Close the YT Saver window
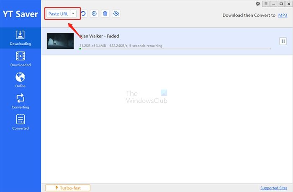293x192 pixels. [x=289, y=4]
